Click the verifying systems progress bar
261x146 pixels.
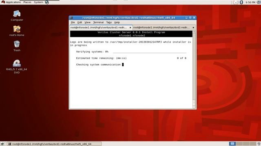coord(150,52)
